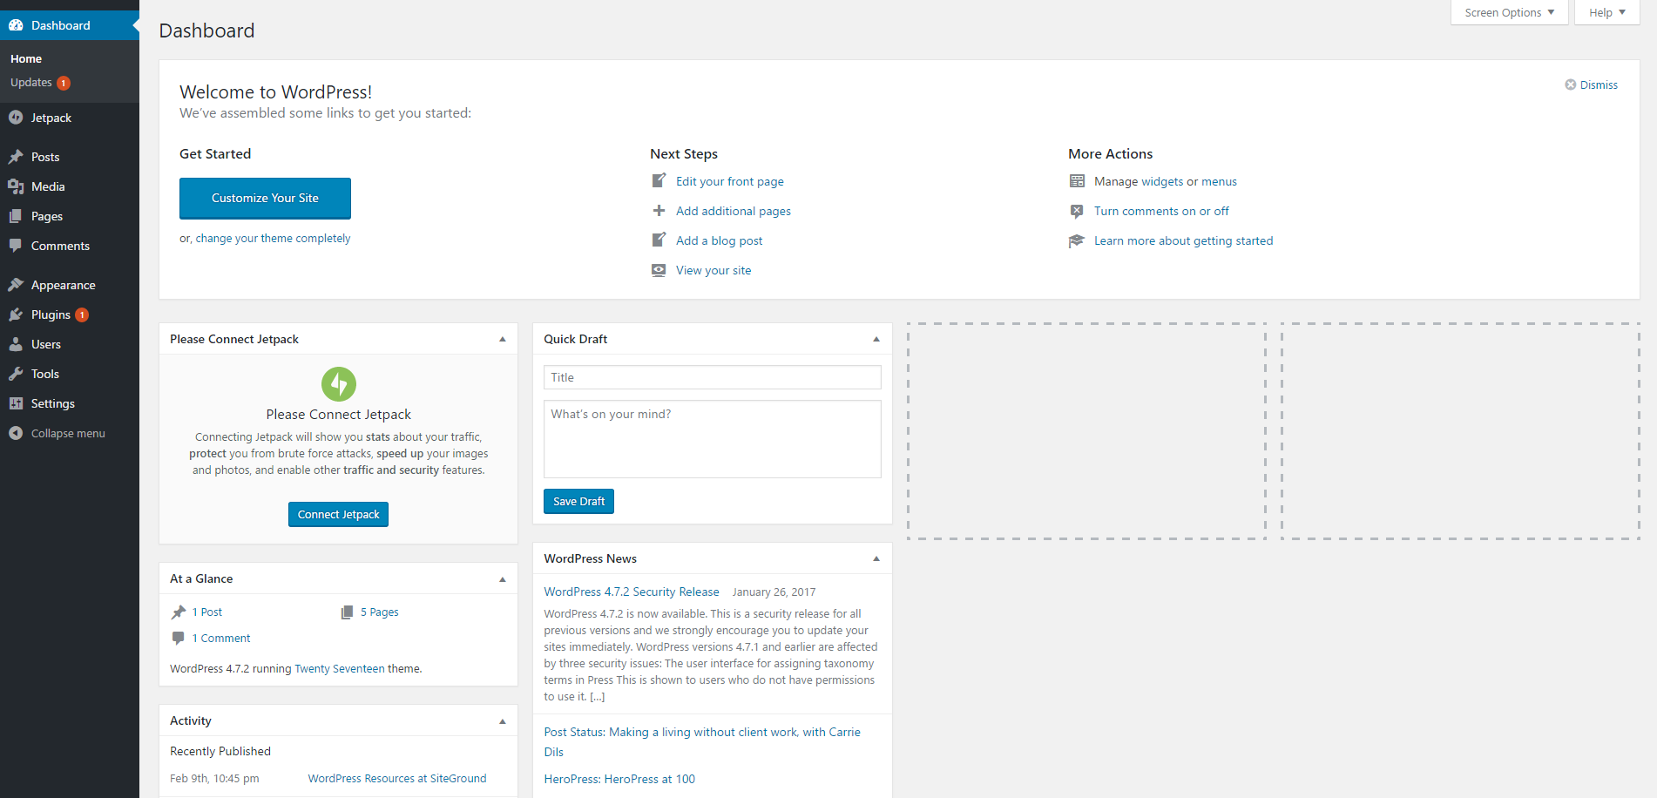
Task: Click the Media icon in sidebar
Action: (16, 186)
